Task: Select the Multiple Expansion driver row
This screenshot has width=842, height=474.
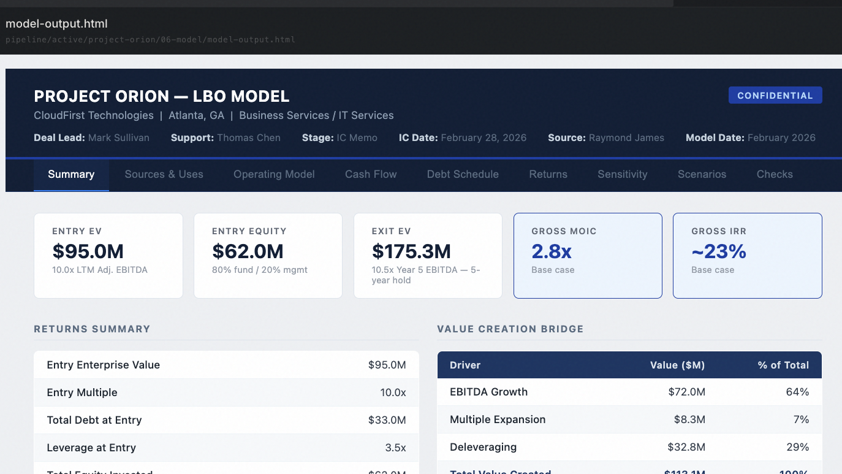Action: 629,419
